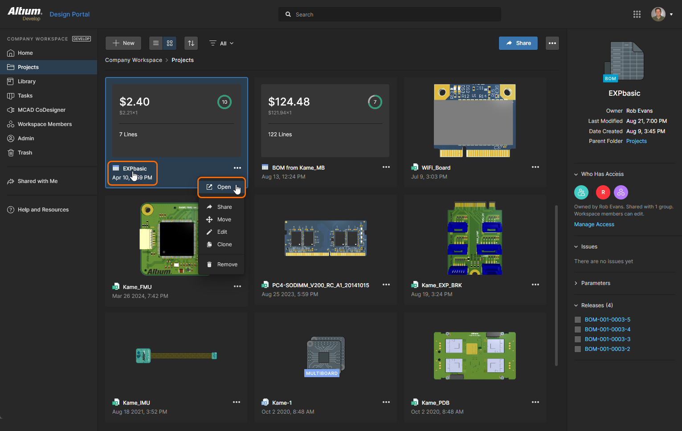Open the Trash bin icon in sidebar

(x=11, y=153)
